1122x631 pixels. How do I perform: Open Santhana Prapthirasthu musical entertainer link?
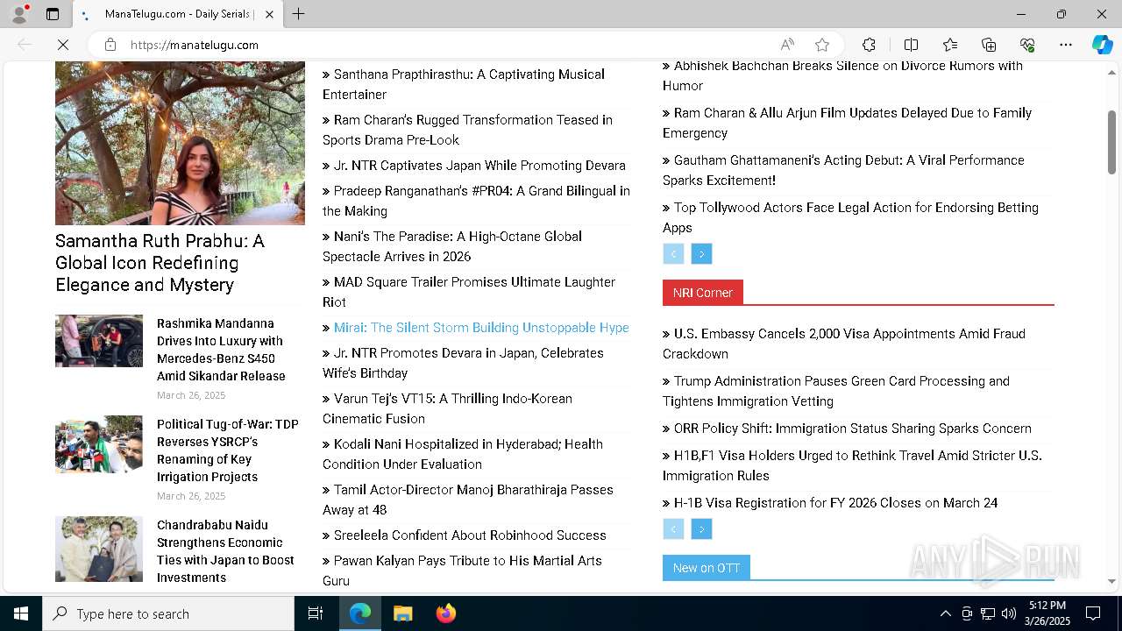464,84
